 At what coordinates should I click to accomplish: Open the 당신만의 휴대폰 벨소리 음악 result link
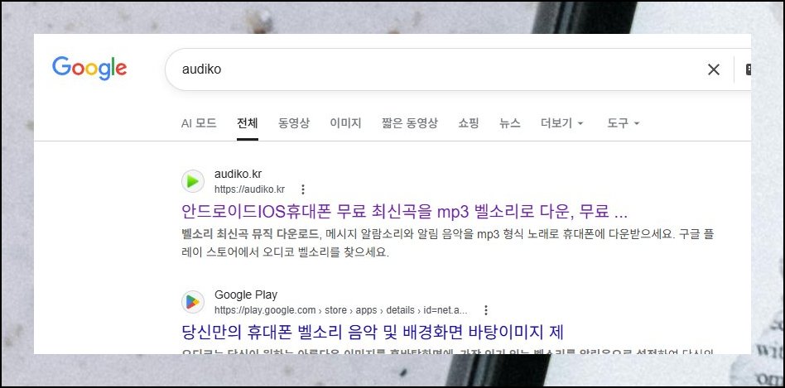tap(373, 332)
